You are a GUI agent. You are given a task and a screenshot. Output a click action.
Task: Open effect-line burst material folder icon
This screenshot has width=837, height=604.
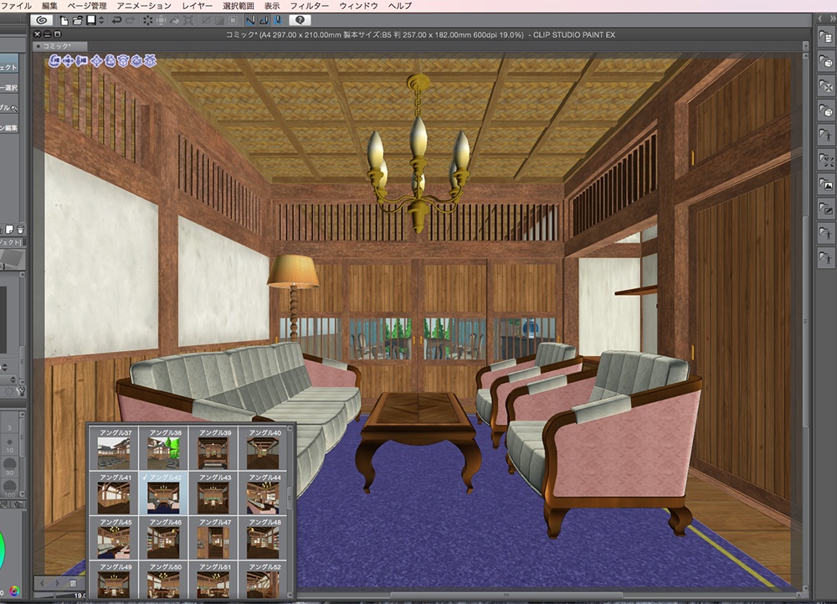point(825,160)
